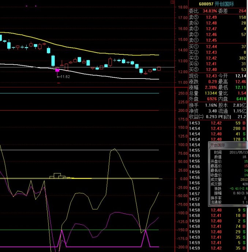Click the small square icon above the price axis
The height and width of the screenshot is (252, 248).
[x=173, y=2]
